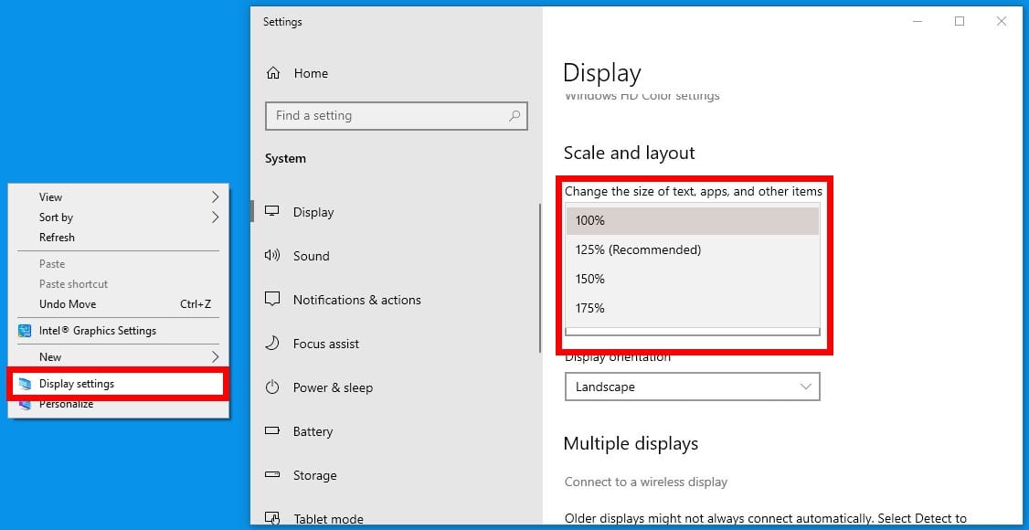
Task: Click the Storage drive icon
Action: tap(271, 475)
